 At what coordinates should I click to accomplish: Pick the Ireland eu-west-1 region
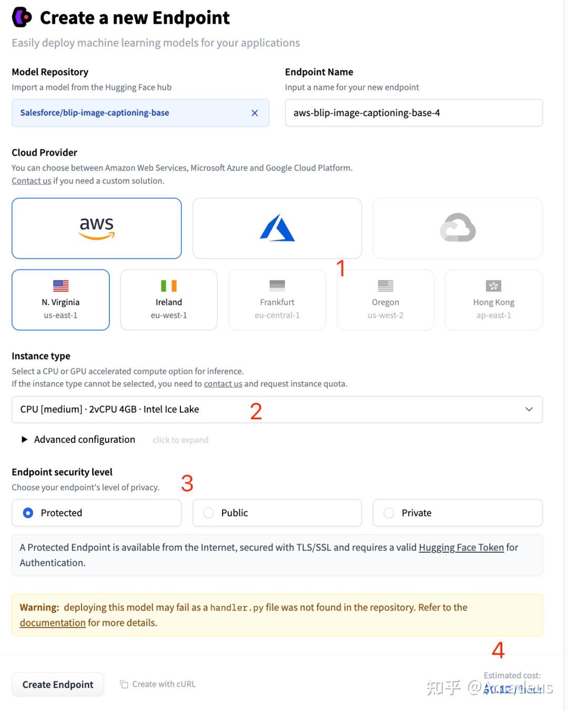pos(169,300)
